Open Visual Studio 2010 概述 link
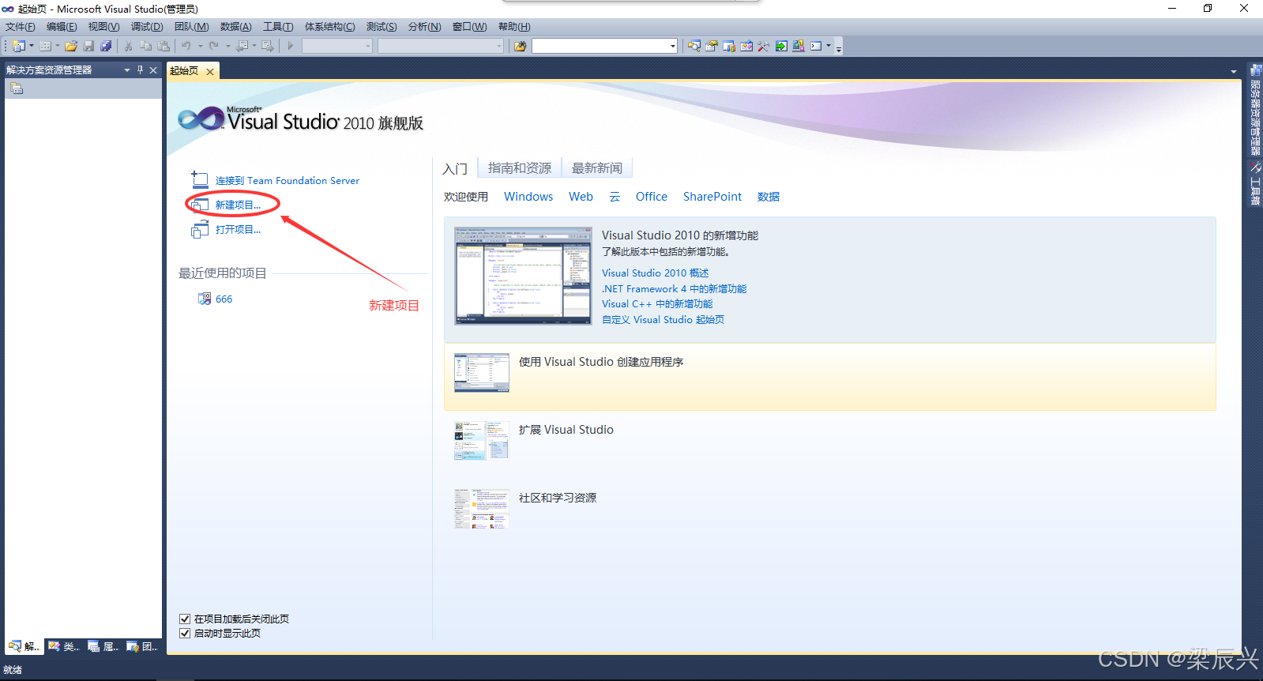This screenshot has width=1263, height=681. pyautogui.click(x=656, y=273)
